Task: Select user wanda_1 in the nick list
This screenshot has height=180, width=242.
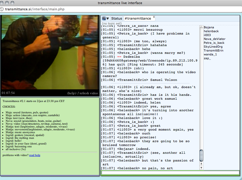Action: [x=210, y=54]
